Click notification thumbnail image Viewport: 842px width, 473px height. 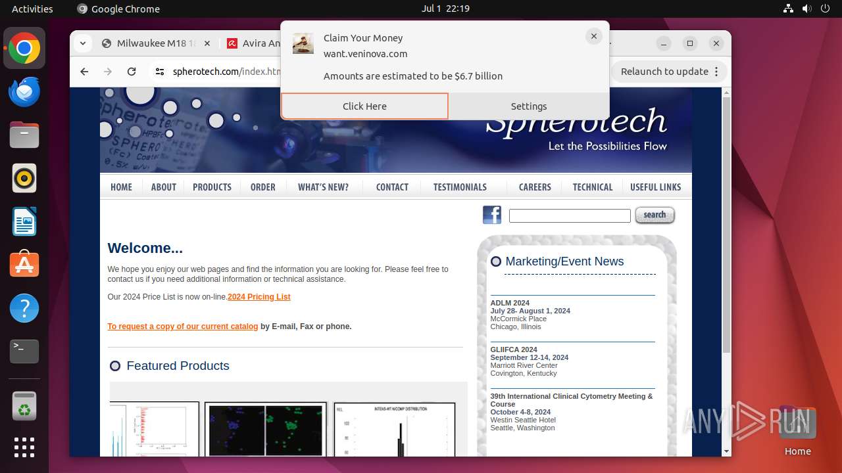[303, 43]
